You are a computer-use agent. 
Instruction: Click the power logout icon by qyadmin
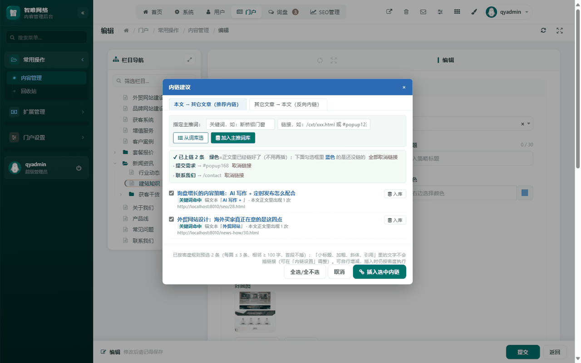79,168
